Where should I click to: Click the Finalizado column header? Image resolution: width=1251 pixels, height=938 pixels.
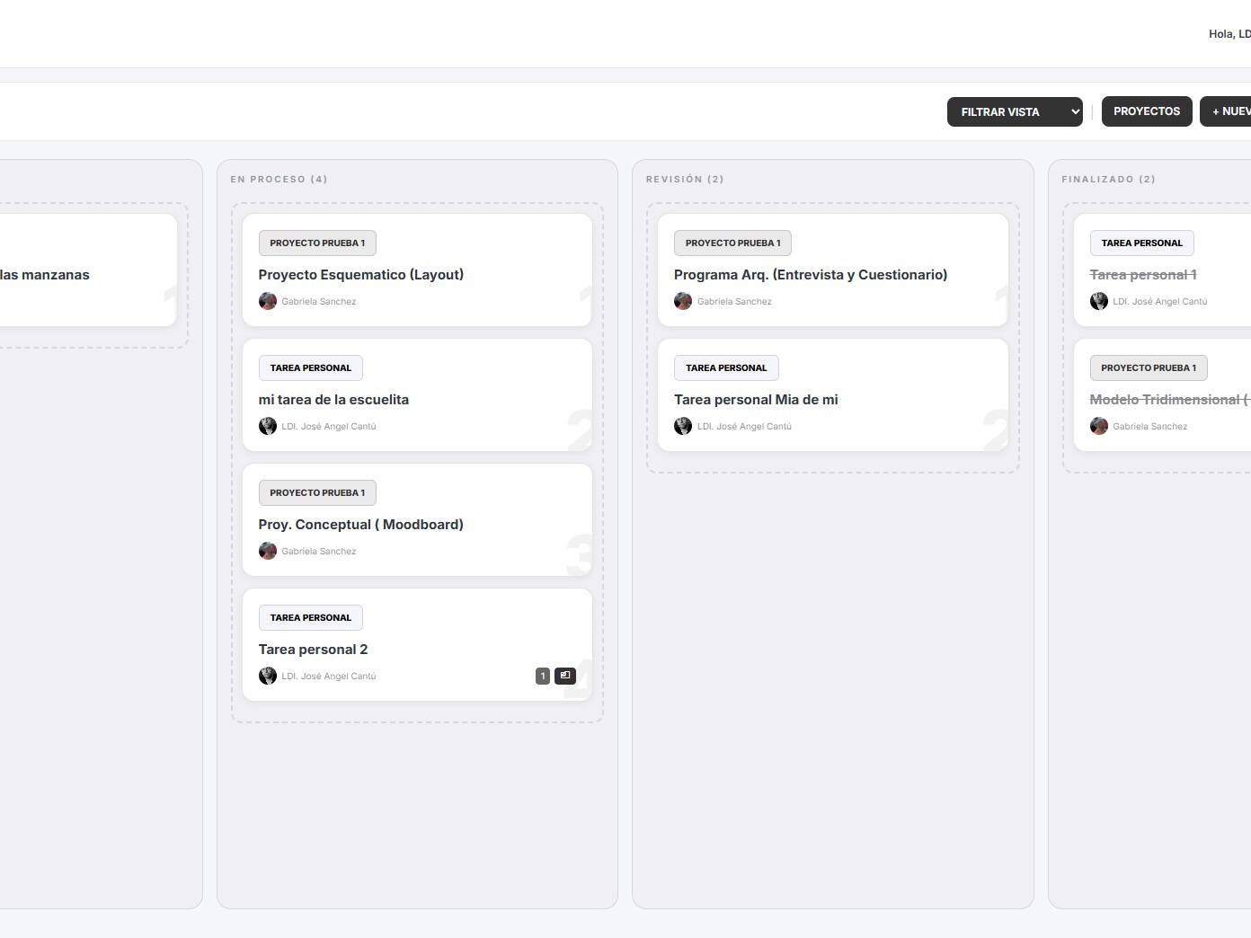point(1108,179)
